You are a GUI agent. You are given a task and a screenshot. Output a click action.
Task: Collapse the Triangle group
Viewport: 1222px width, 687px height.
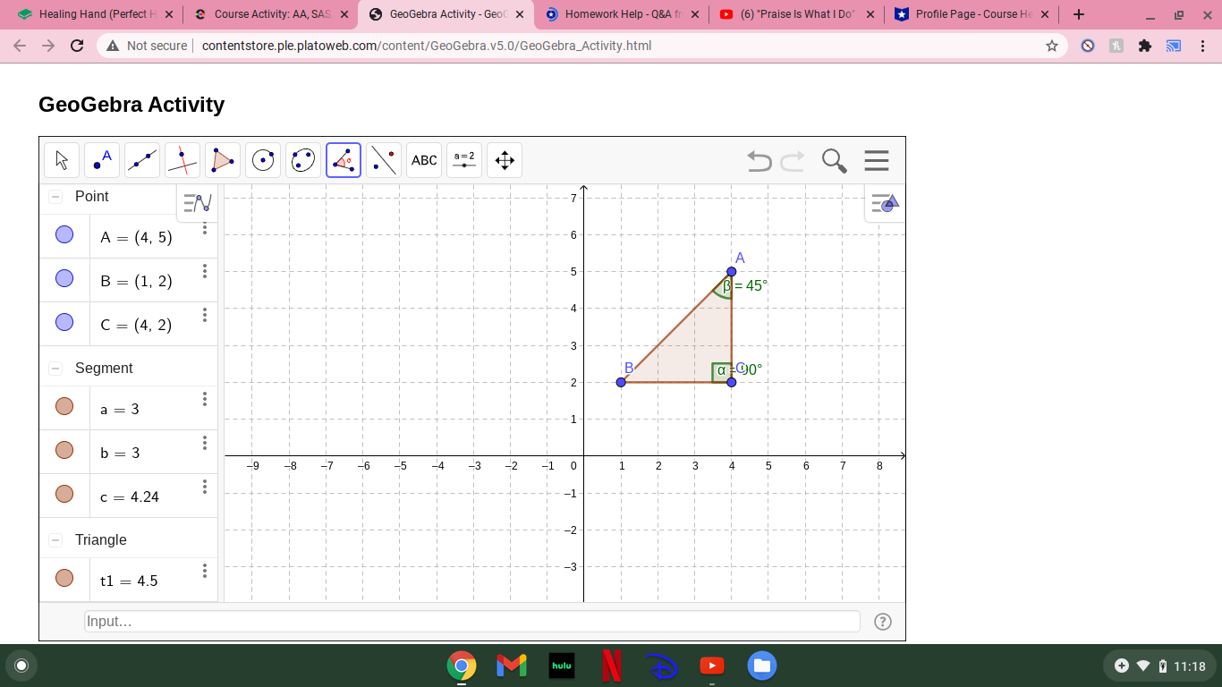[x=55, y=540]
